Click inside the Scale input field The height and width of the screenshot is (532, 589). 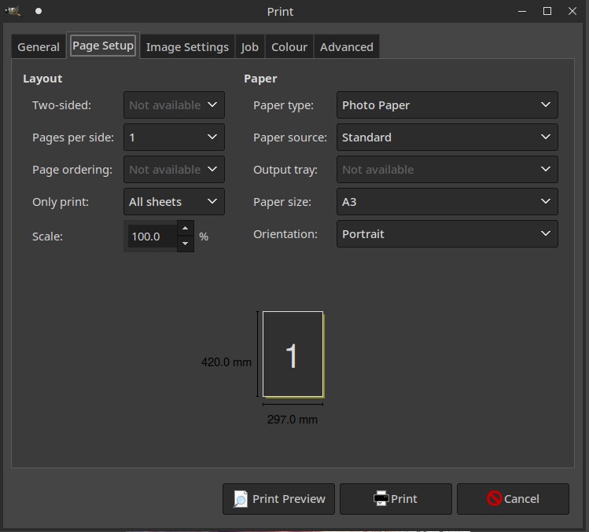[x=150, y=237]
